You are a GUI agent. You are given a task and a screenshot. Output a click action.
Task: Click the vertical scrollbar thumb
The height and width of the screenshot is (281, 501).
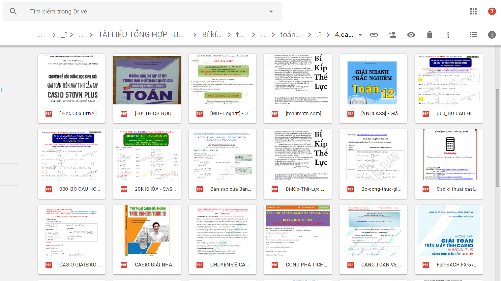tap(498, 138)
